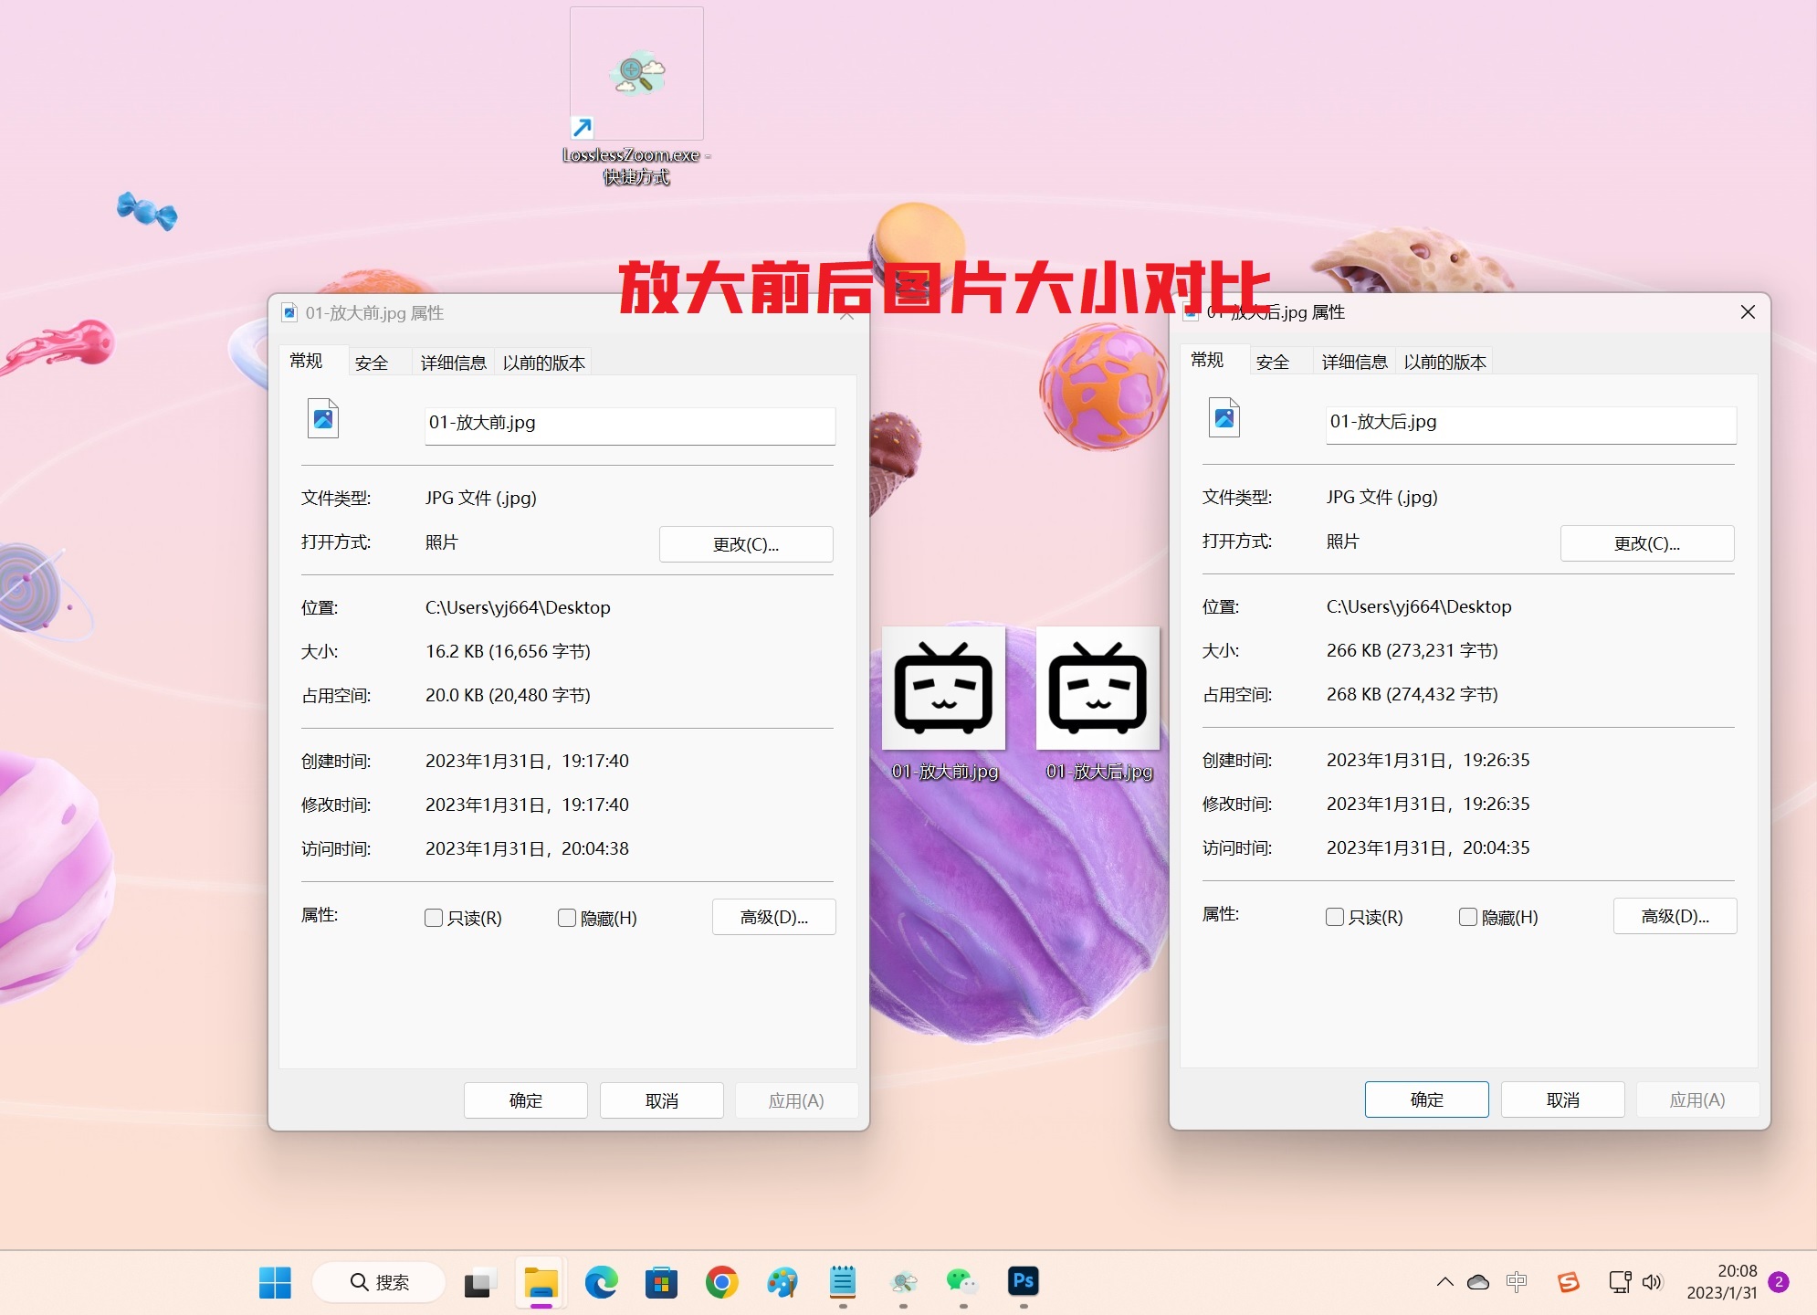Enable 只读(R) checkbox in 放大后 properties

point(1335,917)
